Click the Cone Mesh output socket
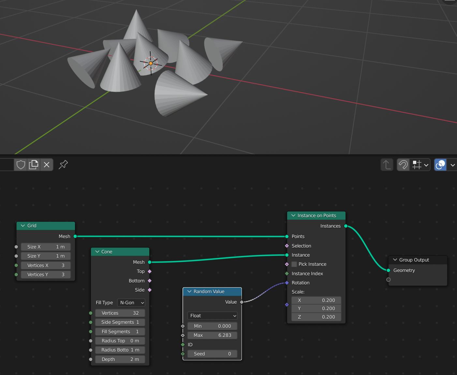The image size is (457, 375). (150, 262)
